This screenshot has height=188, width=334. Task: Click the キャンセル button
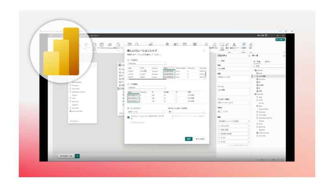200,139
